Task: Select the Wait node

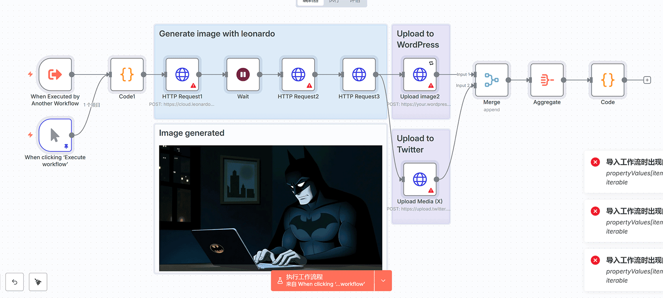Action: [x=243, y=74]
